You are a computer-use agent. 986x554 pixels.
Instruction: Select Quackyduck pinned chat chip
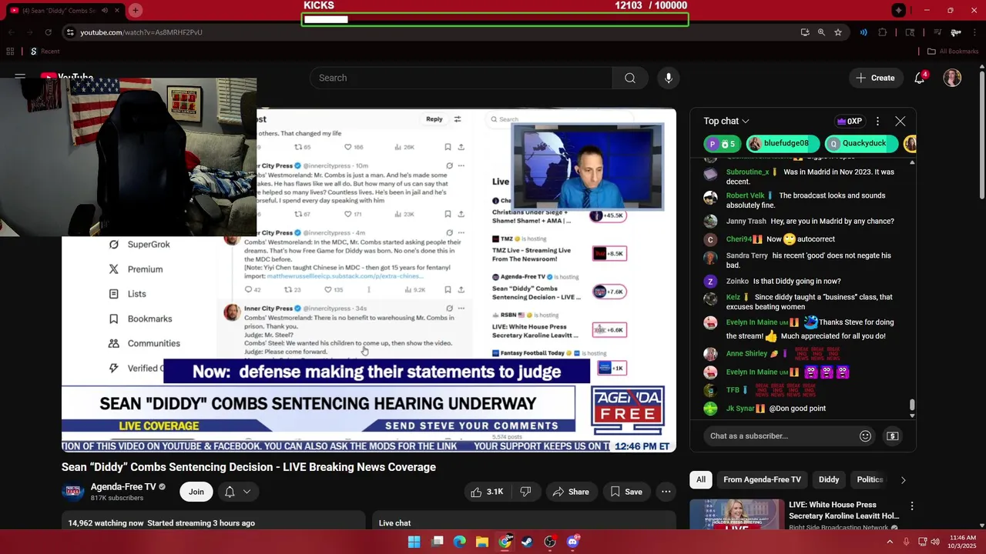860,143
